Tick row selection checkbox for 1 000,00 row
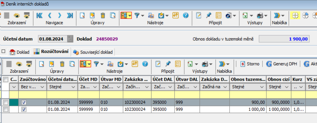The width and height of the screenshot is (317, 123). [6, 109]
